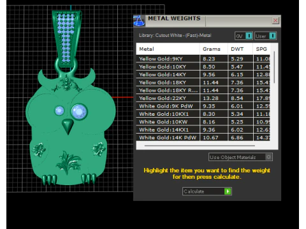Select the SPG column header

tap(261, 49)
